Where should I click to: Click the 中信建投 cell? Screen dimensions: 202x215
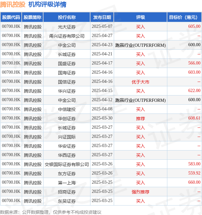click(67, 109)
